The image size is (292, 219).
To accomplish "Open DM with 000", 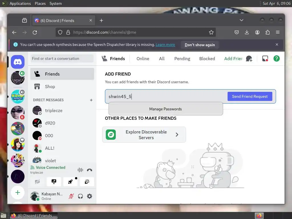I will (x=62, y=135).
